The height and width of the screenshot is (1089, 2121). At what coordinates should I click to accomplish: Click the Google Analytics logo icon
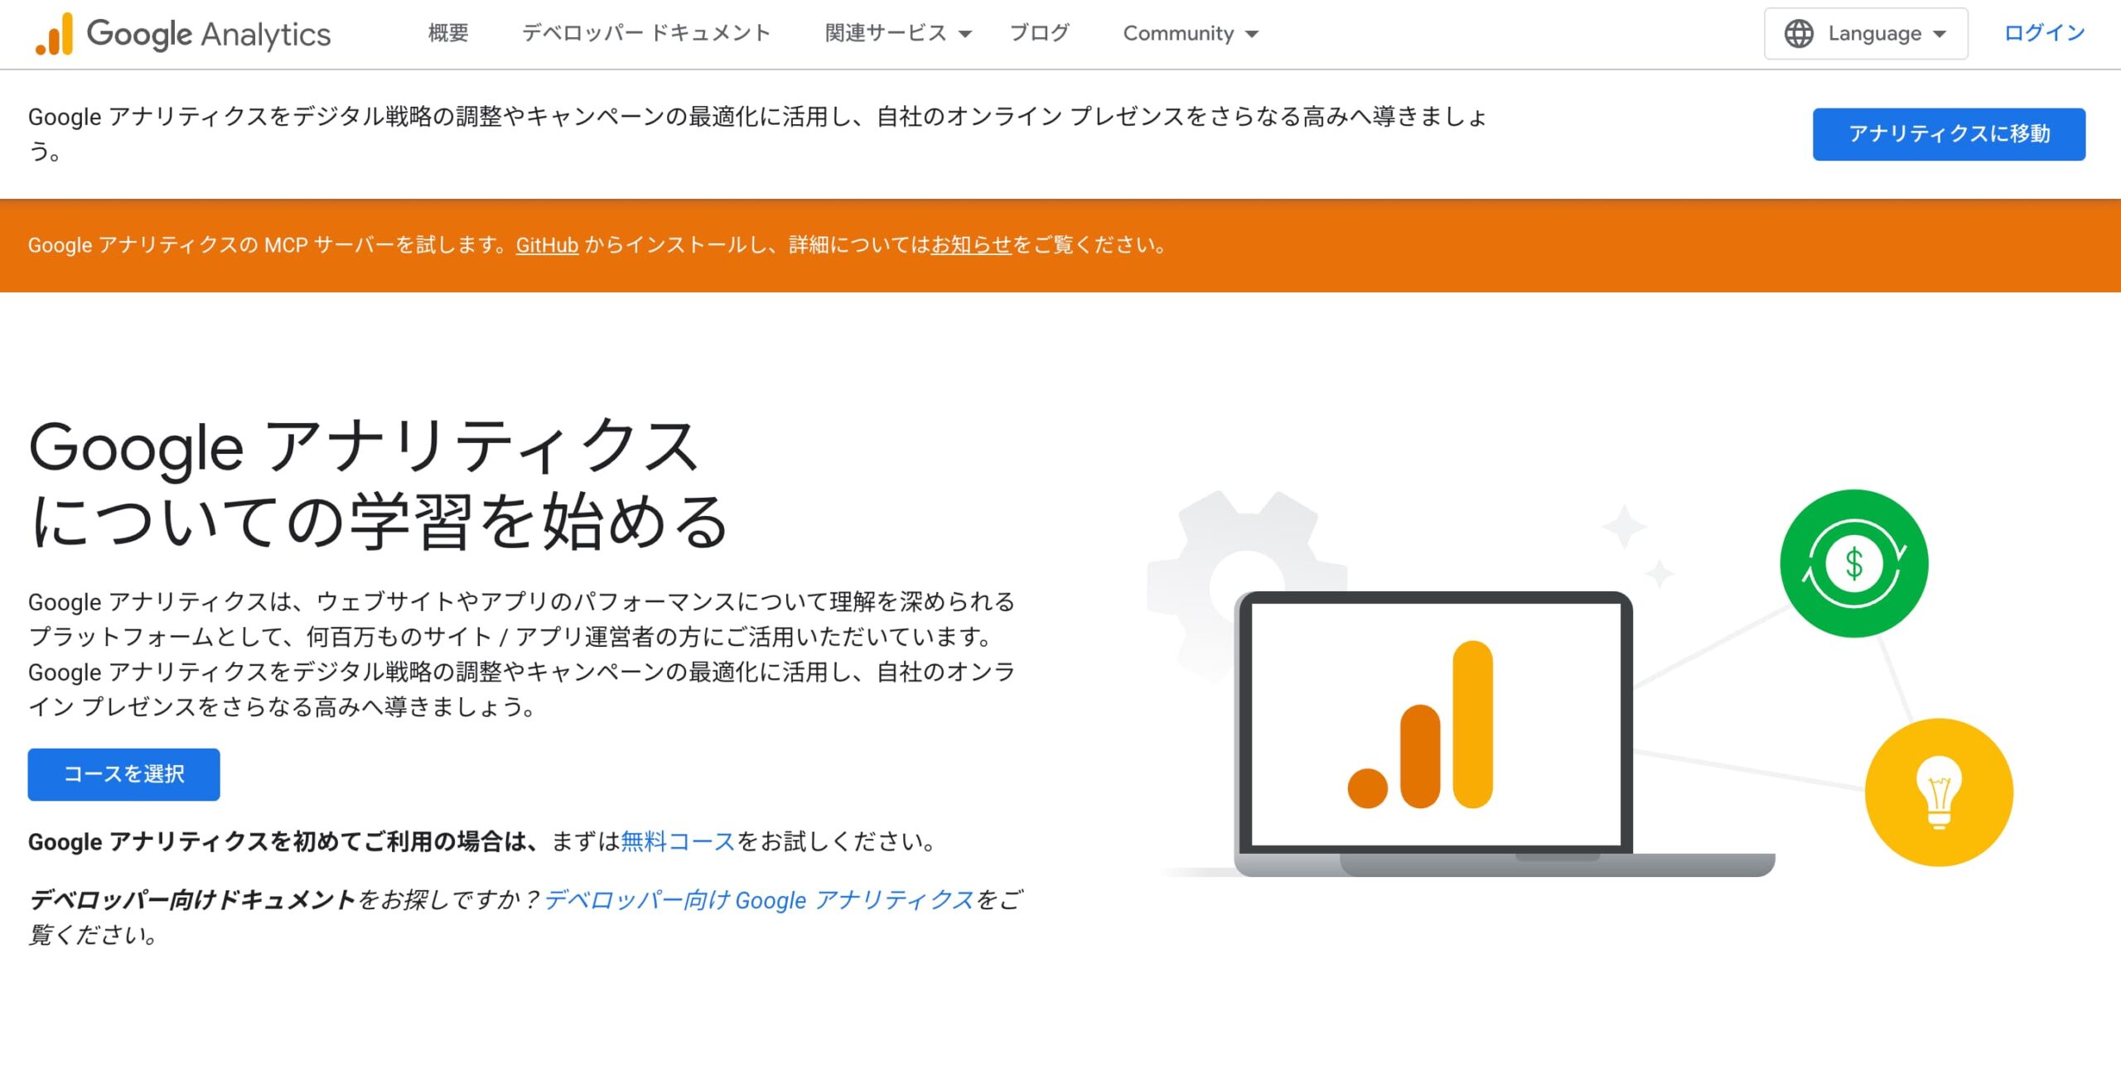click(x=55, y=34)
